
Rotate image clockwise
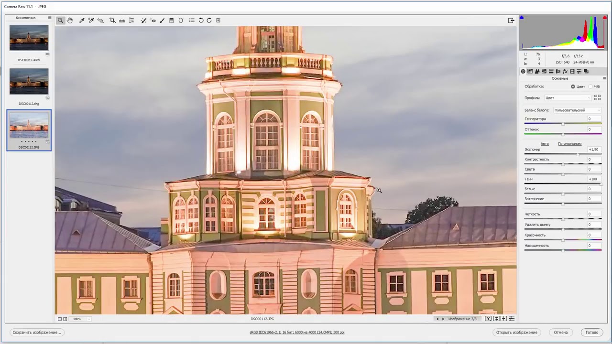209,21
